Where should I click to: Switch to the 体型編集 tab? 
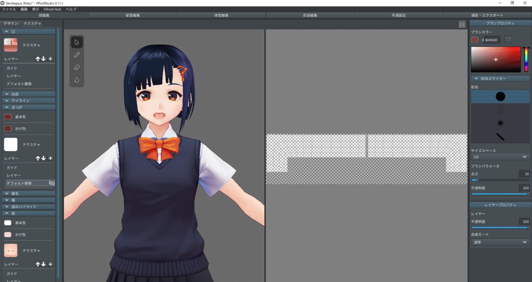point(221,15)
